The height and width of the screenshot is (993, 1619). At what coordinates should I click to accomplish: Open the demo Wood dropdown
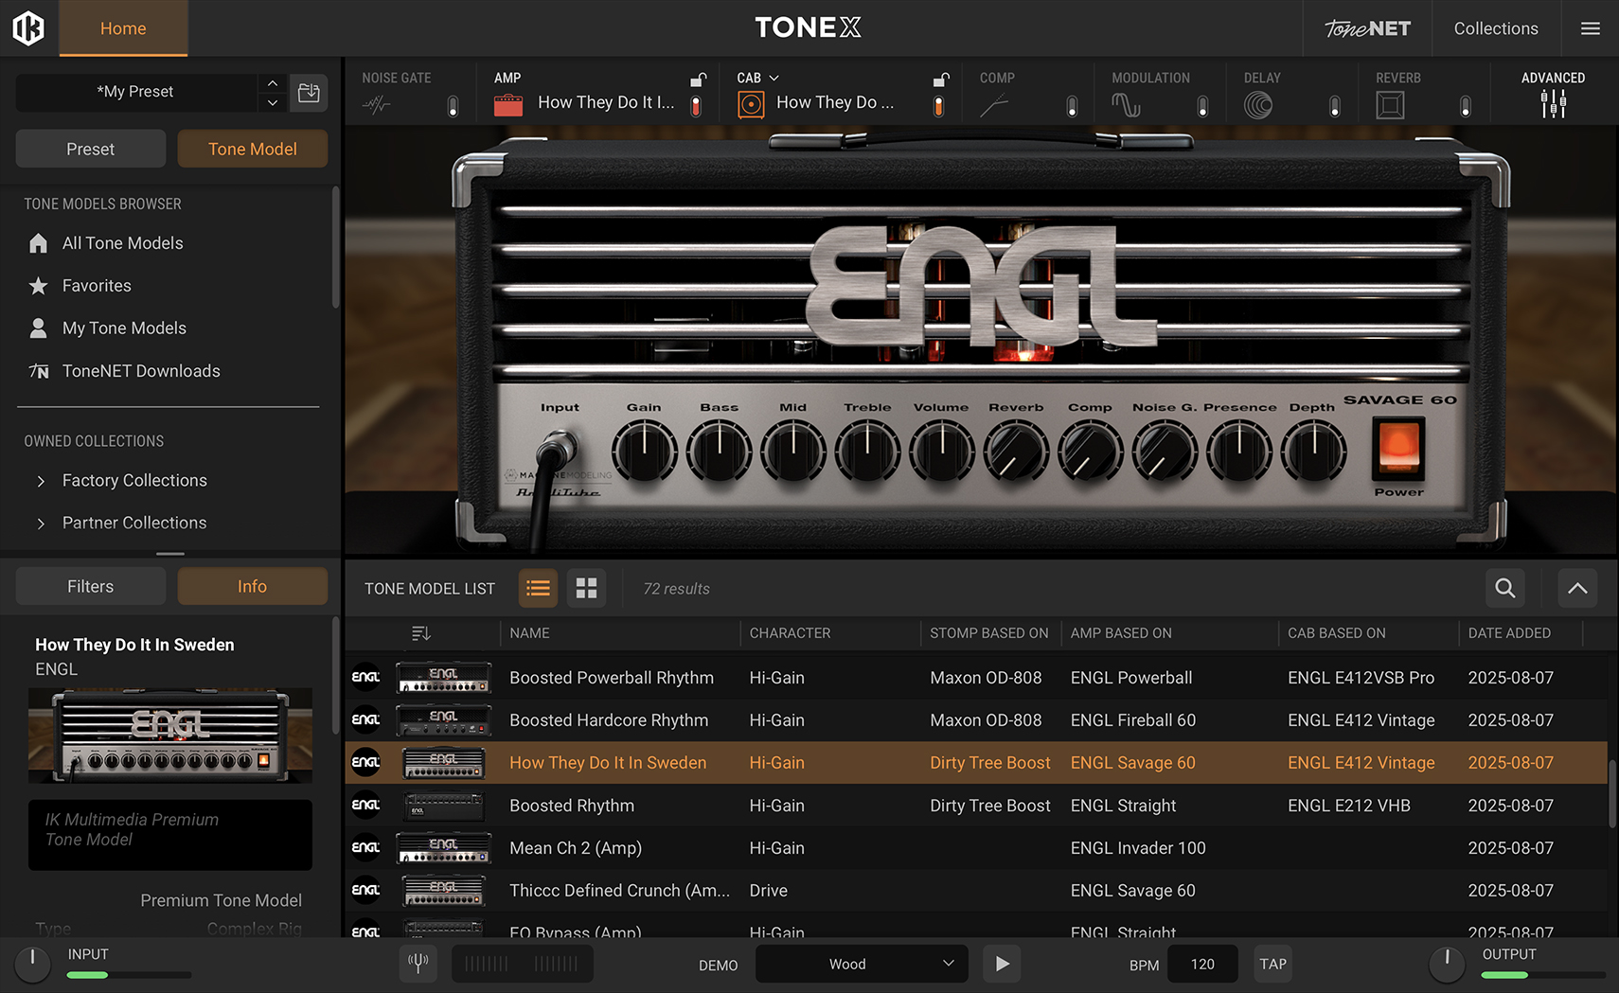tap(862, 964)
